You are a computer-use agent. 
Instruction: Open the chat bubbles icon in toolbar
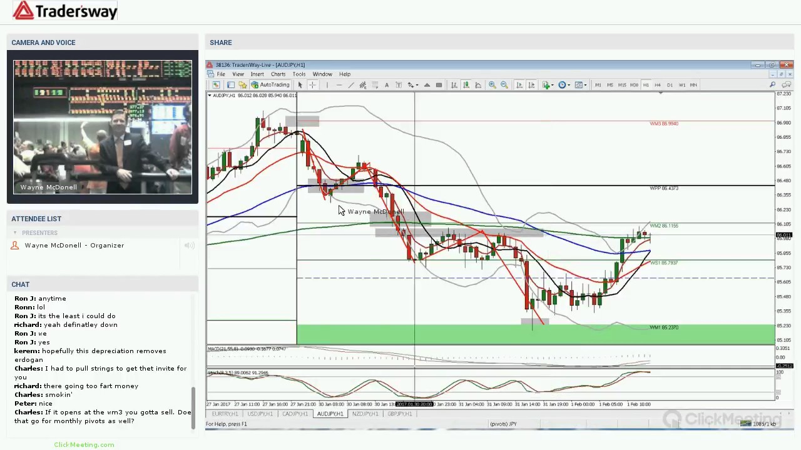(x=784, y=84)
